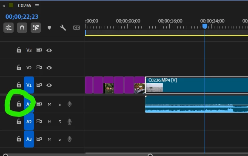Solo track A3
This screenshot has height=156, width=248.
tap(60, 139)
